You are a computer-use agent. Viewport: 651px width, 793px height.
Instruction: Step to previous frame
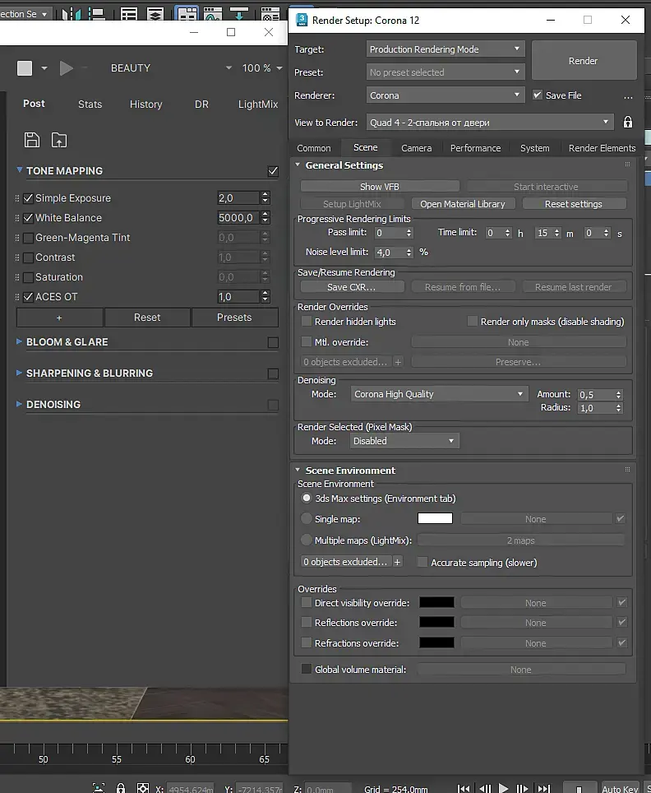[x=485, y=788]
